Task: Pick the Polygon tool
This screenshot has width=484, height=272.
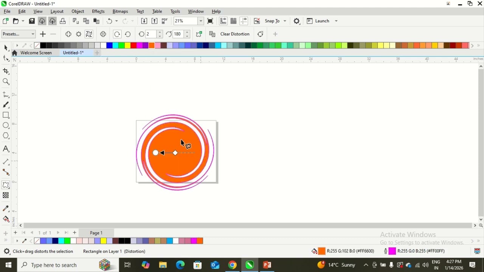Action: tap(6, 136)
